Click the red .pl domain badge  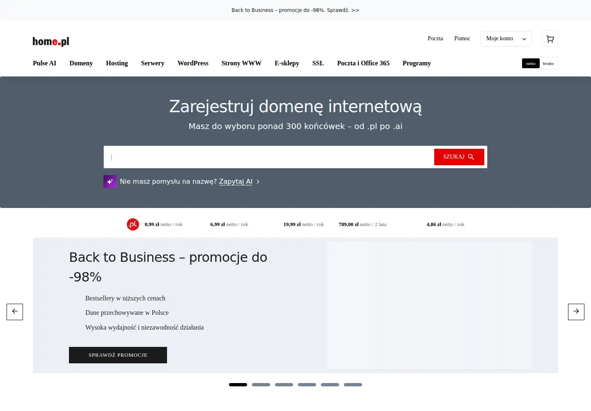133,224
